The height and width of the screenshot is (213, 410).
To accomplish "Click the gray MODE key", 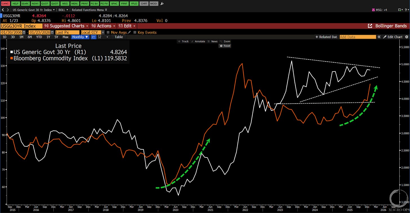I will (x=153, y=4).
